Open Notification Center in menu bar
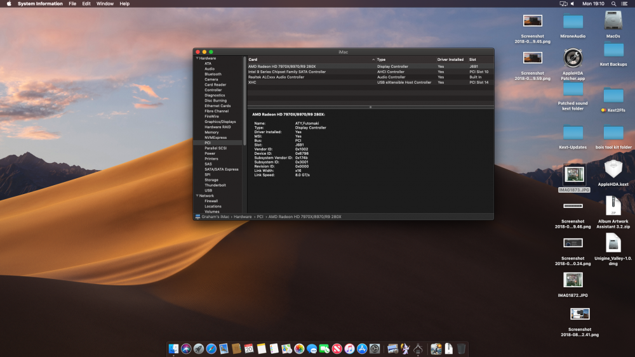Screen dimensions: 635x357 (x=624, y=4)
